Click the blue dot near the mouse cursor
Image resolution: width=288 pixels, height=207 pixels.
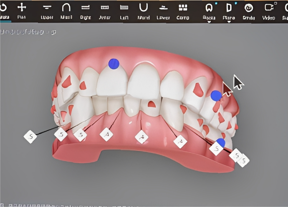(x=216, y=95)
